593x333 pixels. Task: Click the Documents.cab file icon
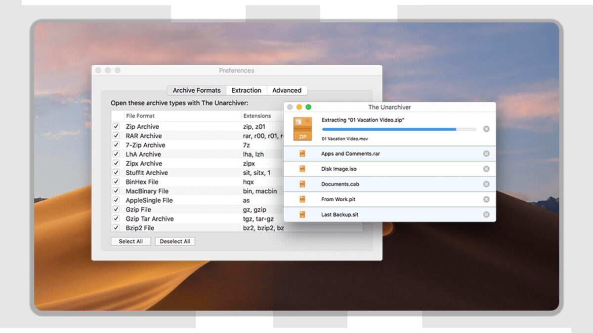coord(302,184)
